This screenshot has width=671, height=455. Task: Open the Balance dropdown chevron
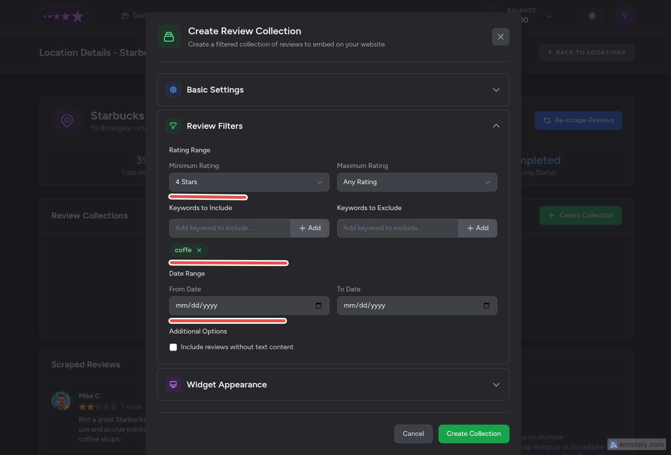[549, 16]
